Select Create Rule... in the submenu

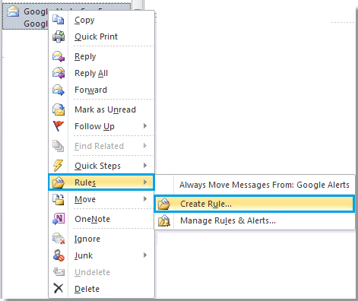point(255,204)
